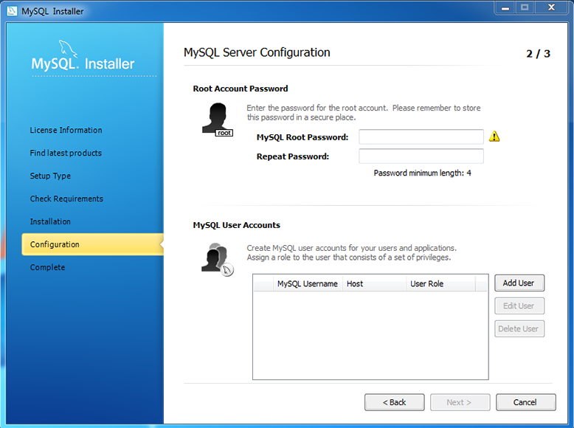Image resolution: width=574 pixels, height=428 pixels.
Task: Go back with the Back button
Action: click(394, 402)
